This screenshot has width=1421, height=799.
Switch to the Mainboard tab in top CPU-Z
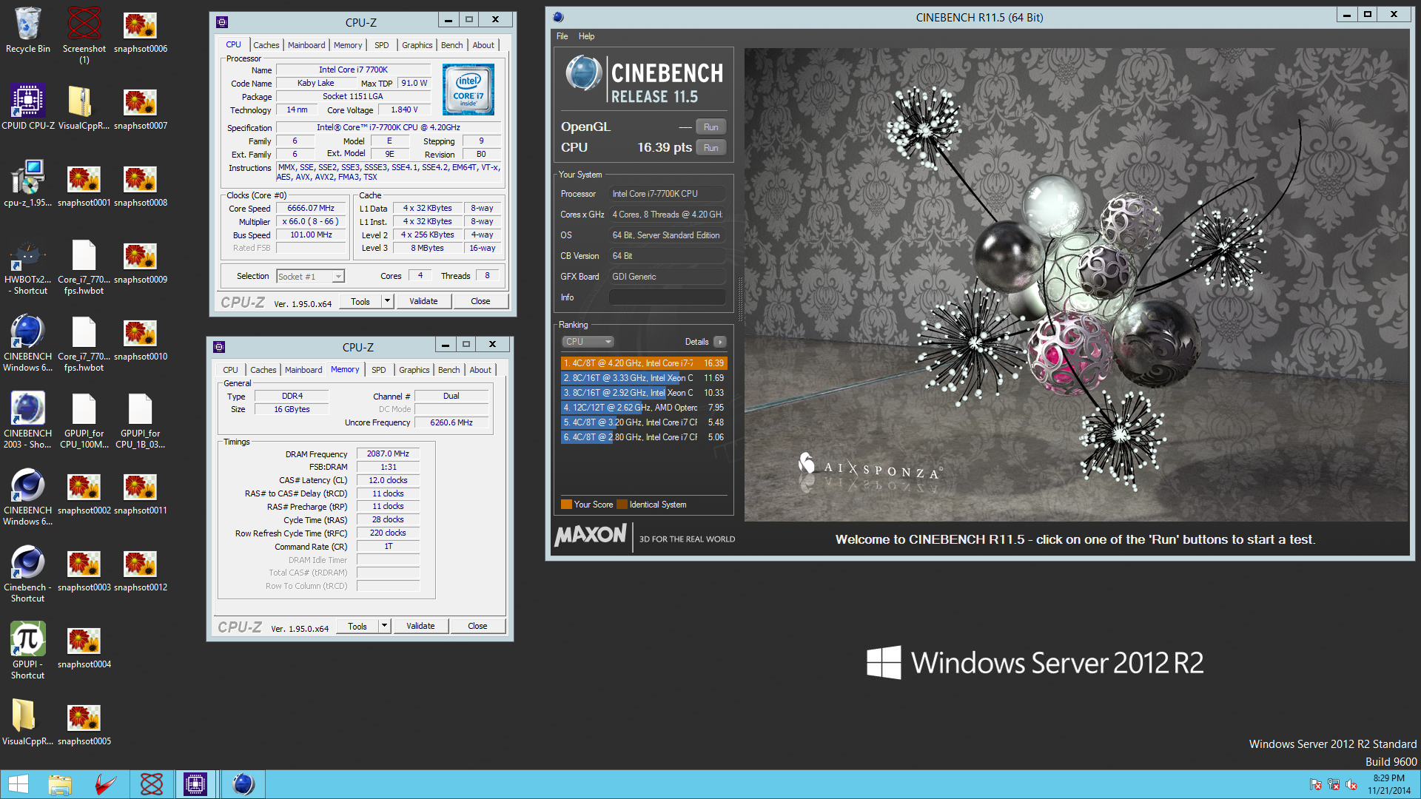306,45
